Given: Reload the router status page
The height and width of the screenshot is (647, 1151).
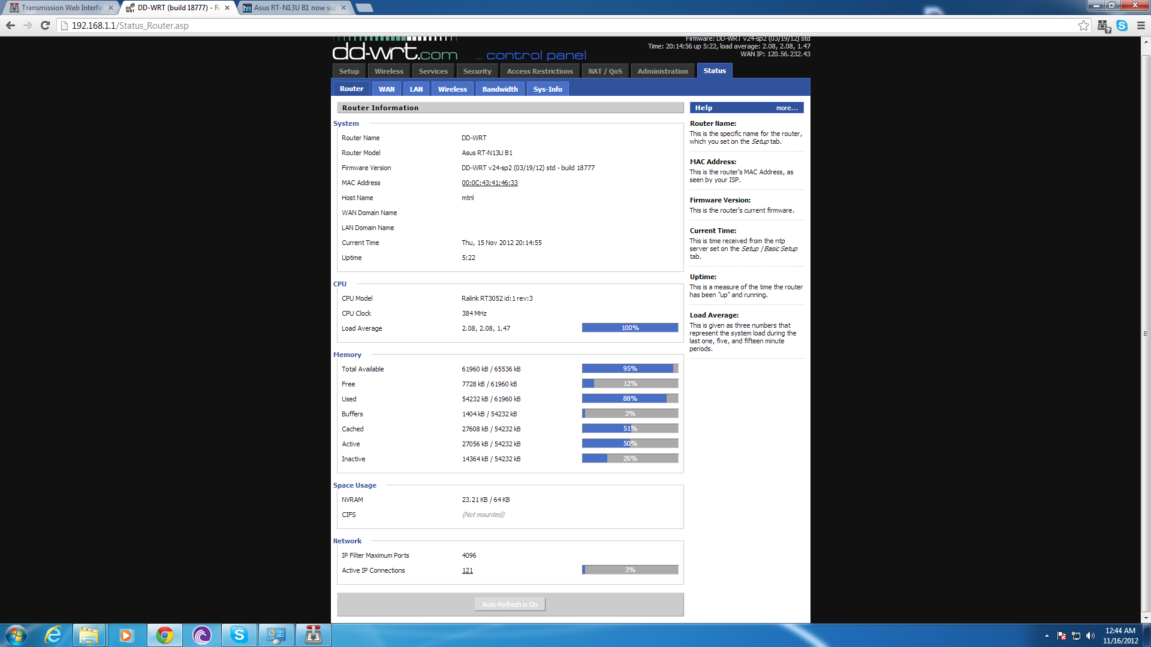Looking at the screenshot, I should [x=45, y=26].
